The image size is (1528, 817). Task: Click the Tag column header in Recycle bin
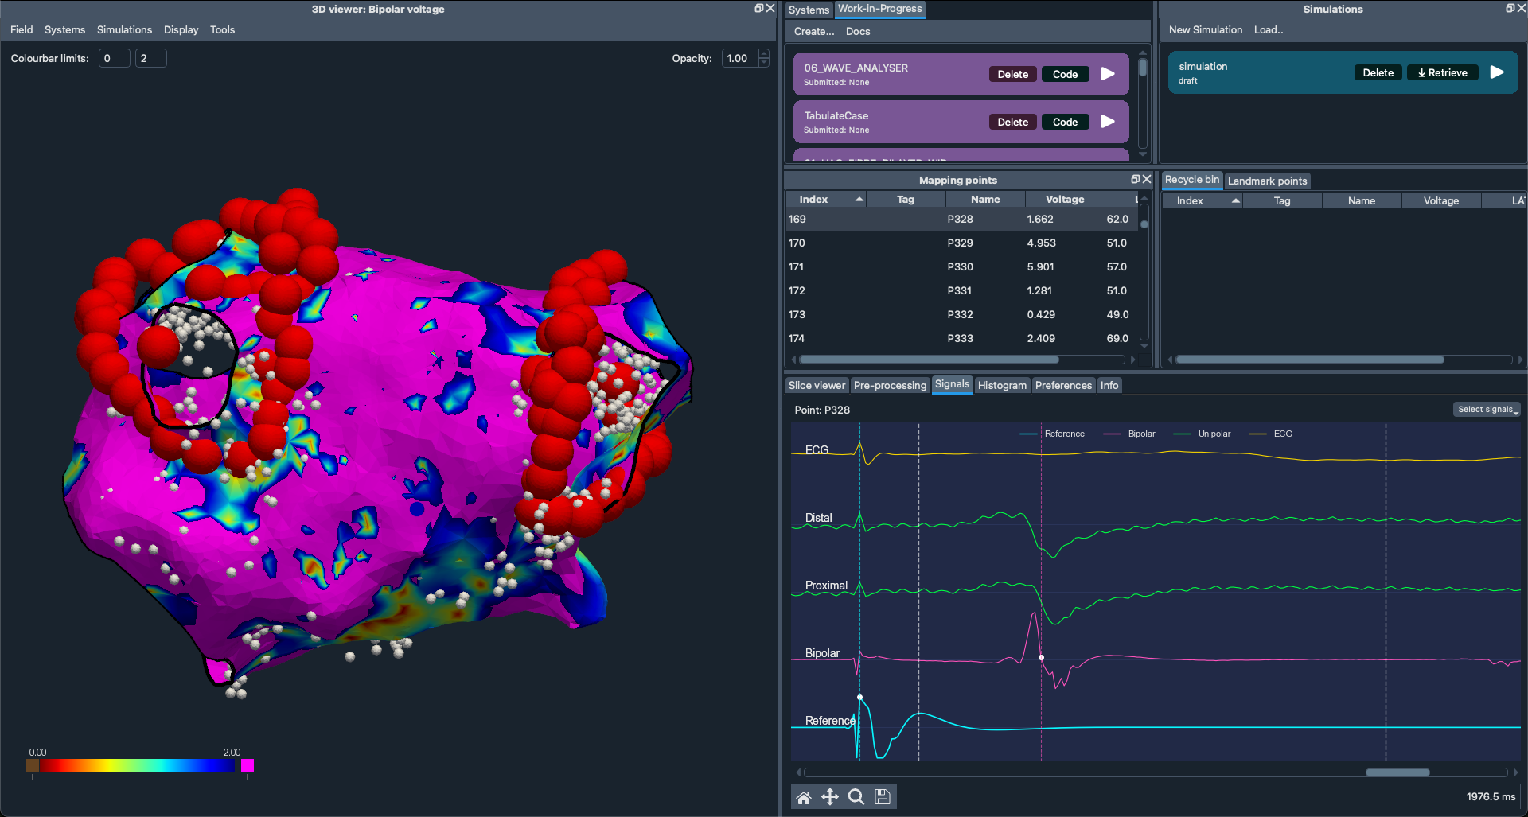tap(1282, 201)
